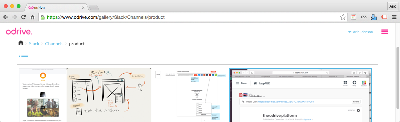Screen dimensions: 400x122
Task: Bookmark this page with the star icon
Action: click(343, 17)
